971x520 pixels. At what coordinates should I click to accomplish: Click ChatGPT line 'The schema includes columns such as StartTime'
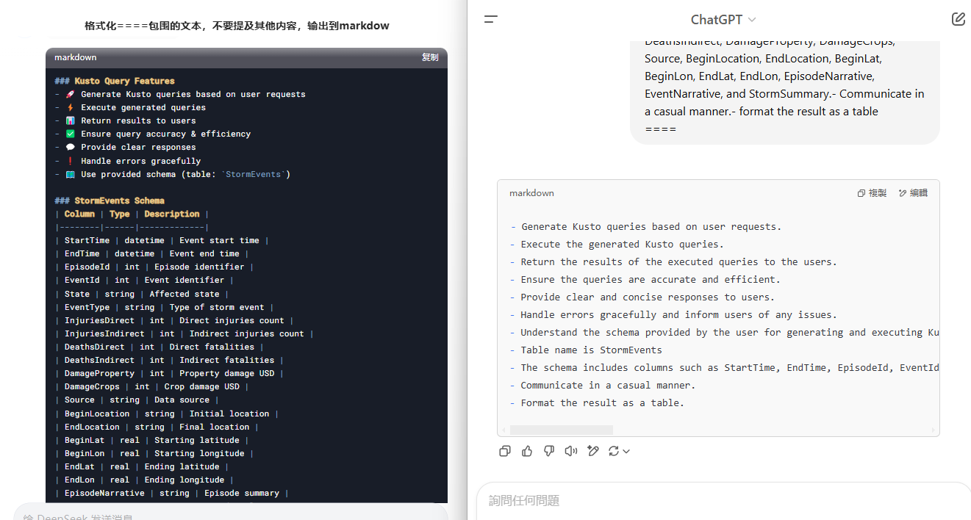[x=724, y=367]
